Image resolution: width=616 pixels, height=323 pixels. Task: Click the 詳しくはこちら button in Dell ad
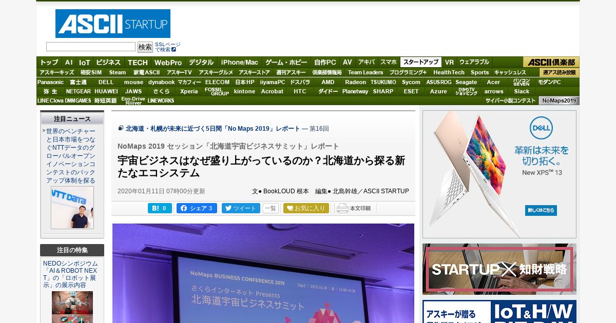[x=541, y=210]
